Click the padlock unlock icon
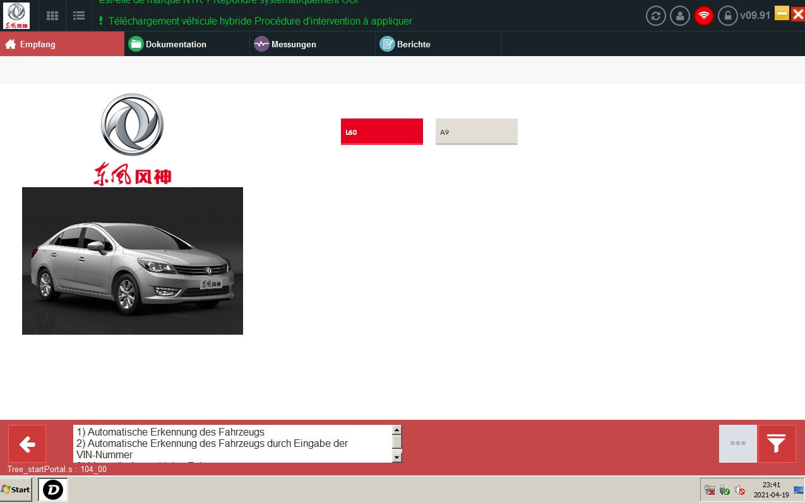This screenshot has width=805, height=503. (x=727, y=16)
